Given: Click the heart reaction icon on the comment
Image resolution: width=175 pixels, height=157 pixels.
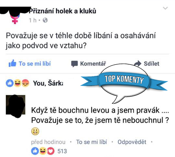Looking at the screenshot, I should 51,151.
